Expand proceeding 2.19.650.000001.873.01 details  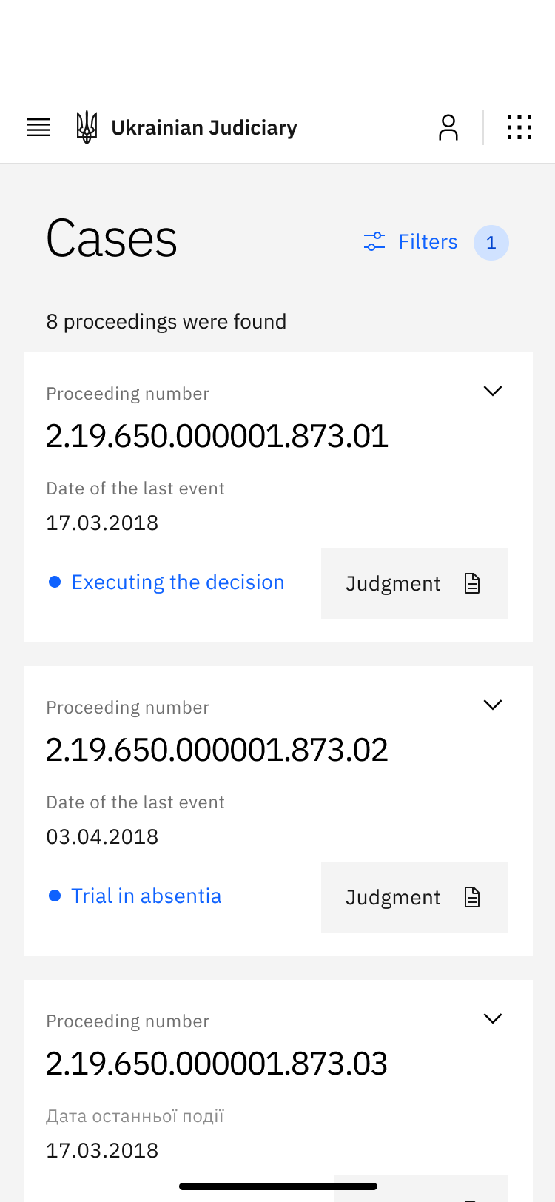click(x=493, y=391)
